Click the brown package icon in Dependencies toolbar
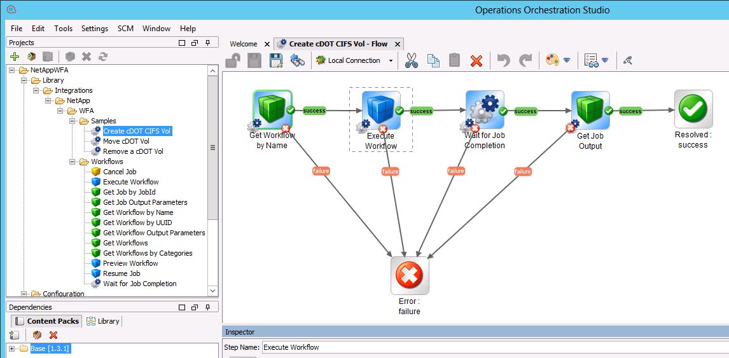This screenshot has height=358, width=729. (37, 334)
